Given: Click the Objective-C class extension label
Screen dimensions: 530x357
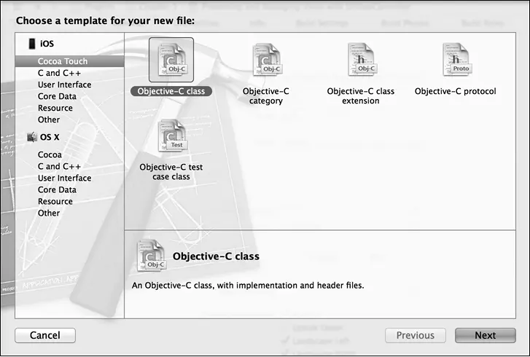Looking at the screenshot, I should point(361,96).
